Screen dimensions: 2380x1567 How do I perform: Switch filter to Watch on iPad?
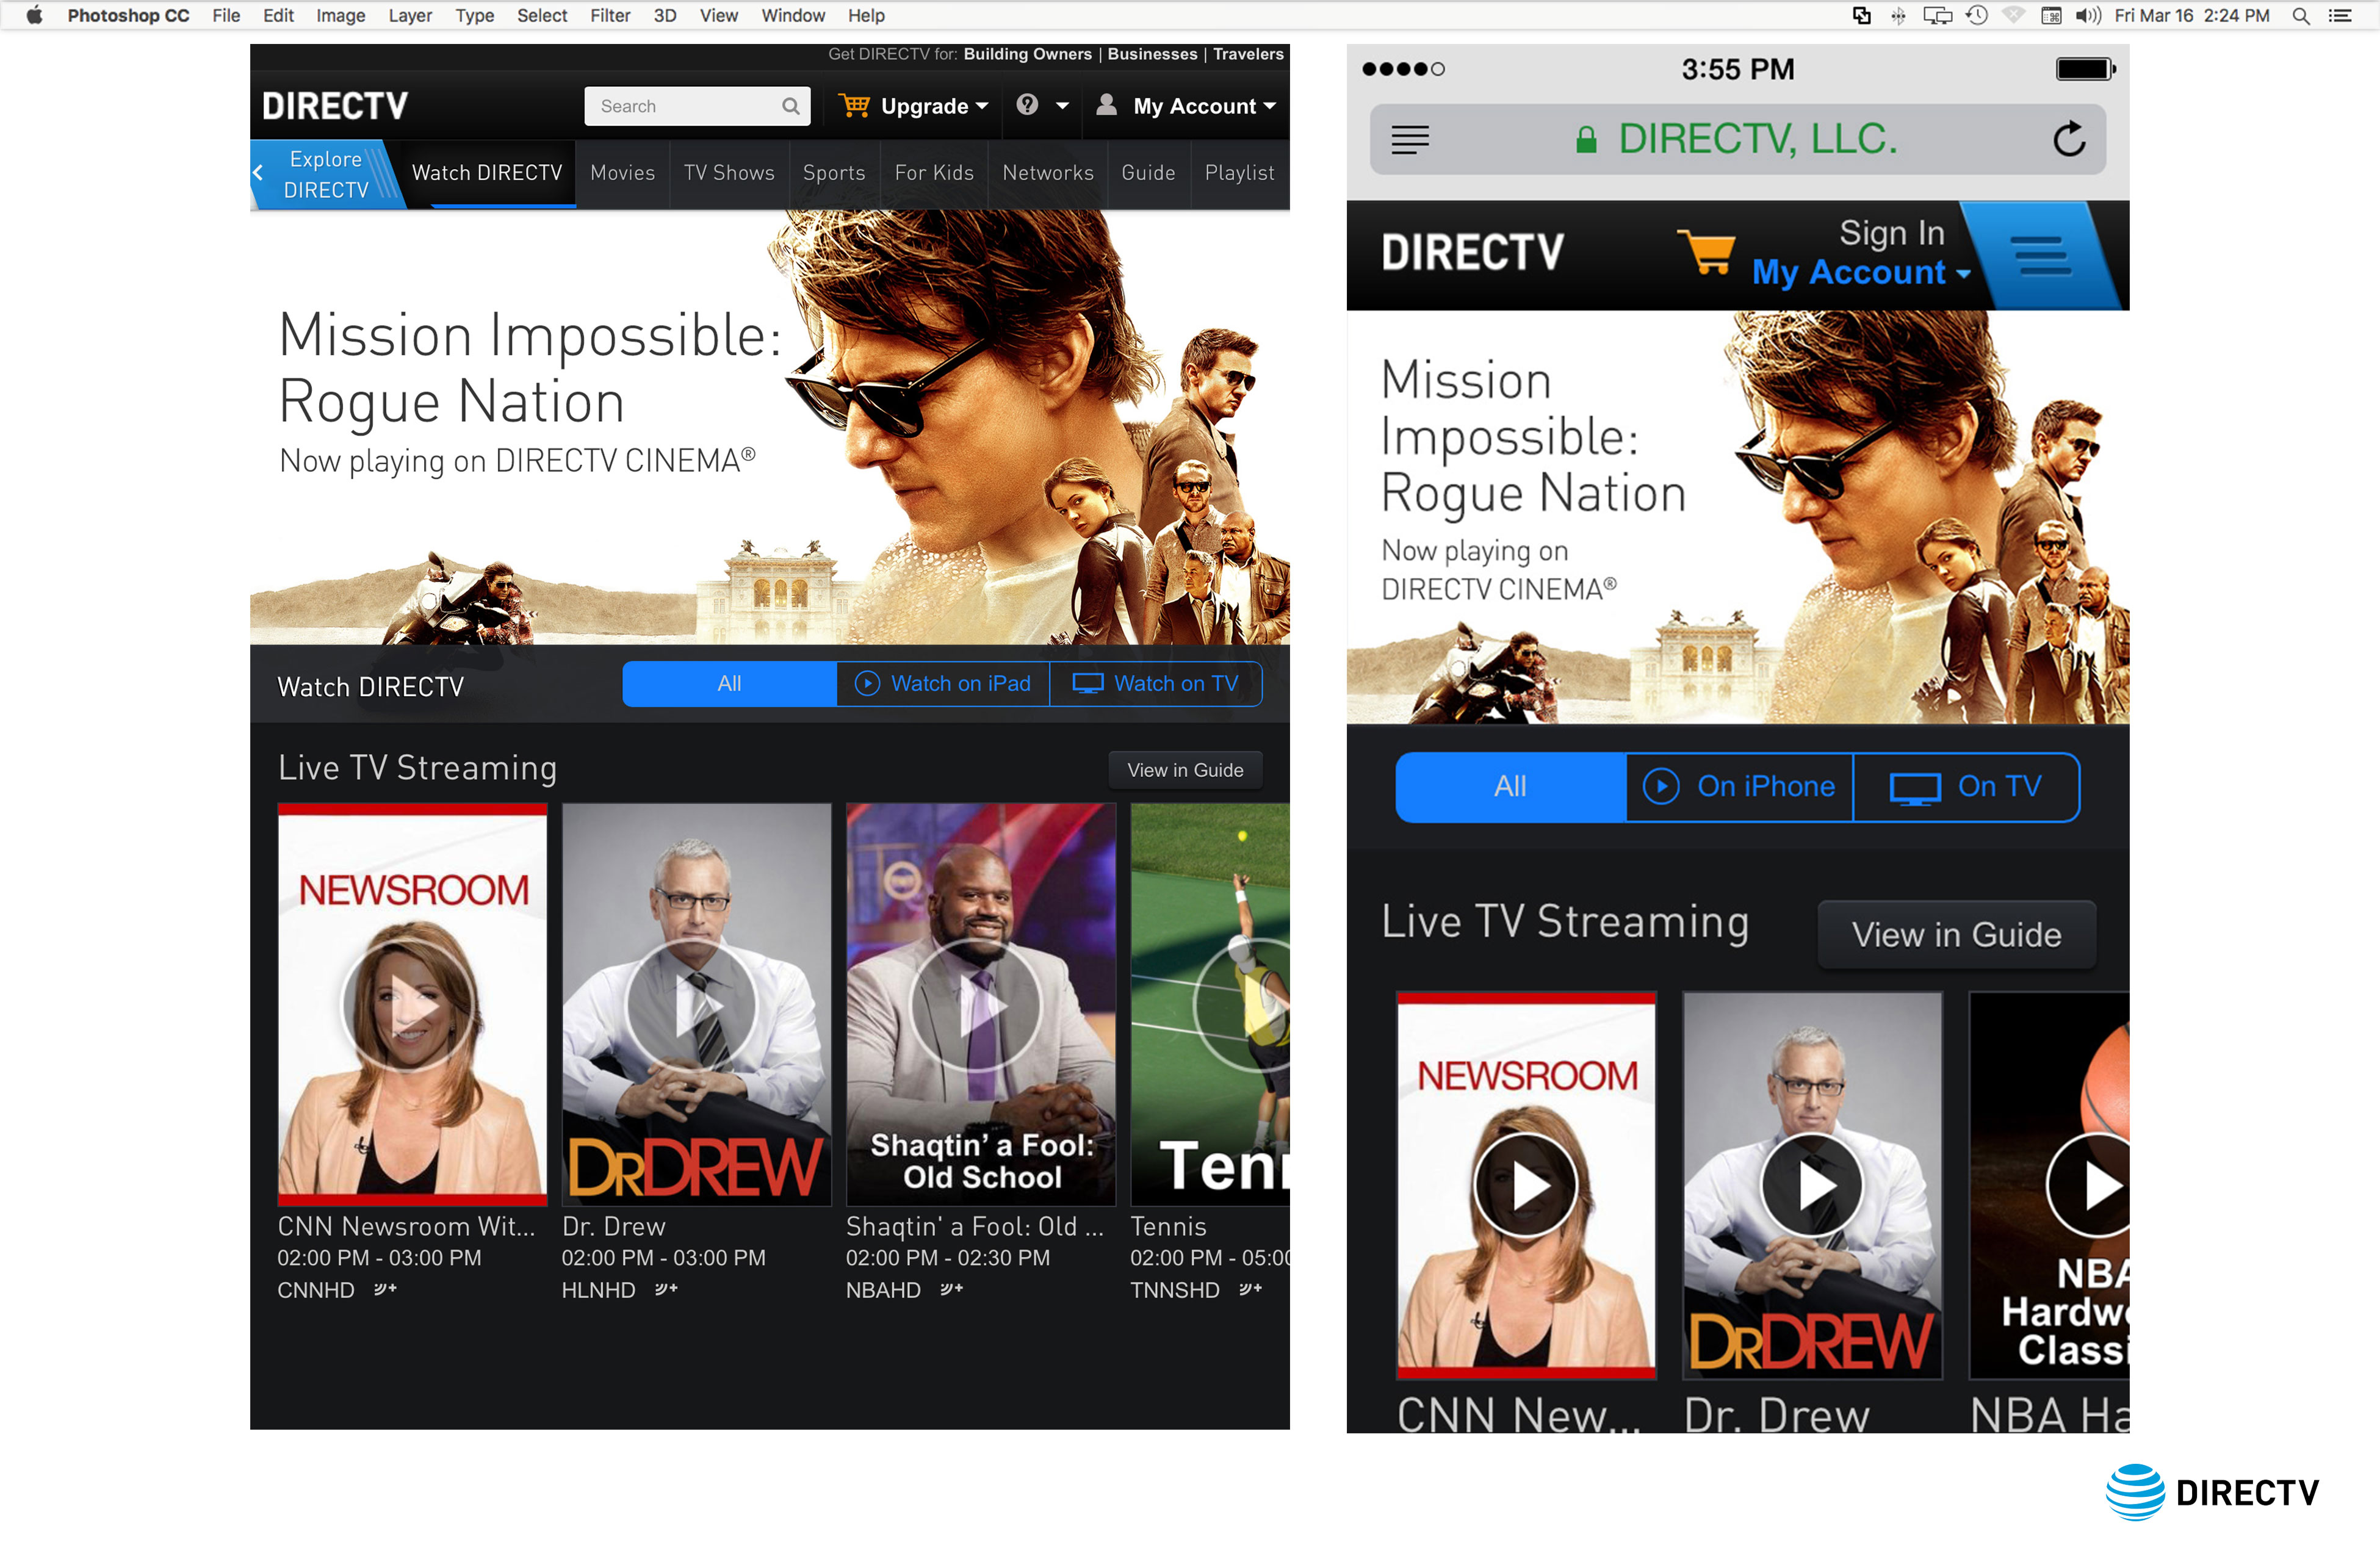943,684
